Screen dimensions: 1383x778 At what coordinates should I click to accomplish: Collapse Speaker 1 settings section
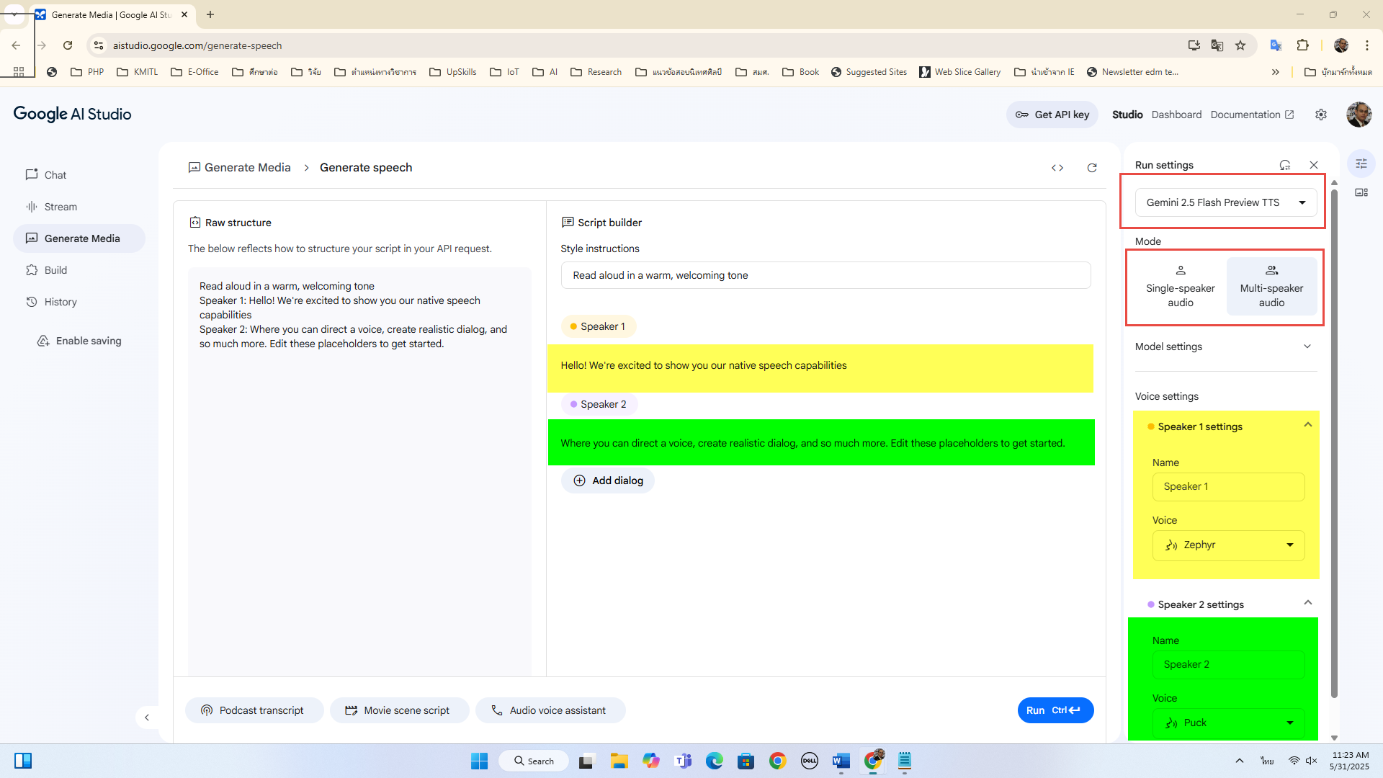coord(1308,425)
